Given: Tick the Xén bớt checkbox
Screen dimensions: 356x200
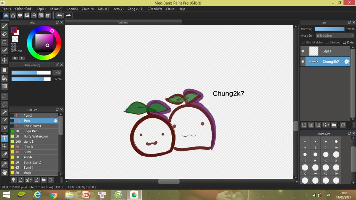Looking at the screenshot, I should [x=327, y=42].
